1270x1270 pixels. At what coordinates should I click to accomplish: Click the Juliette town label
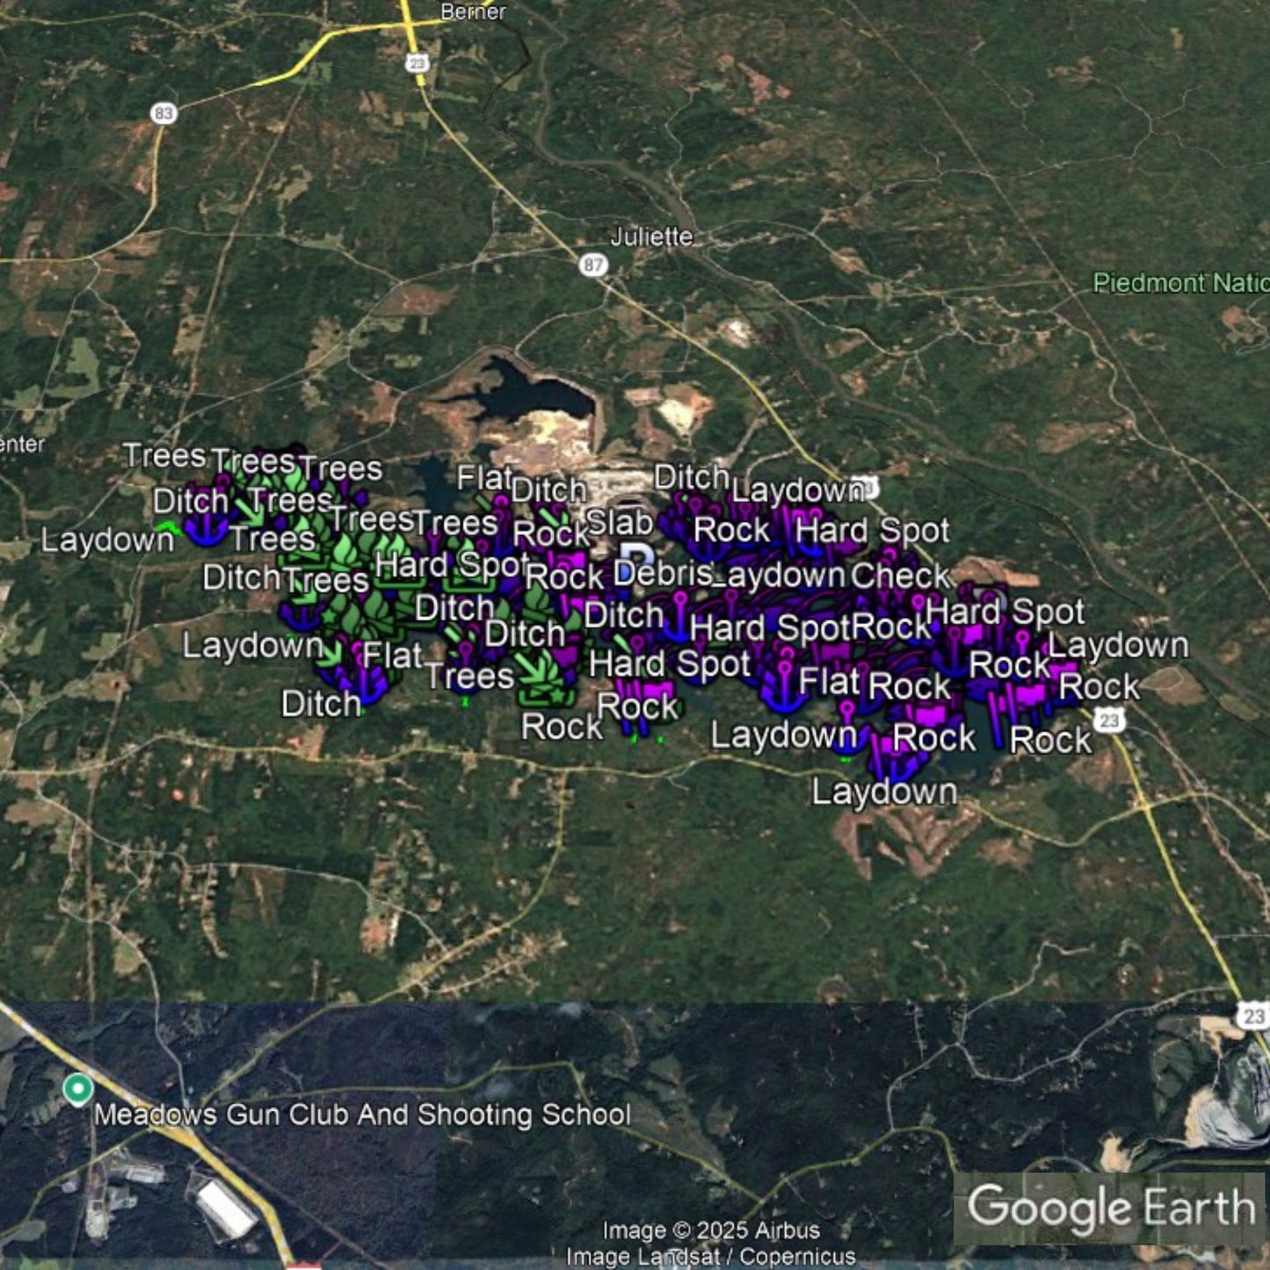point(651,236)
